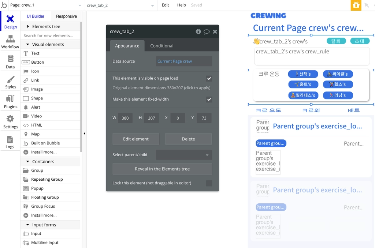The image size is (375, 248).
Task: Switch to the Responsive tab
Action: click(x=67, y=16)
